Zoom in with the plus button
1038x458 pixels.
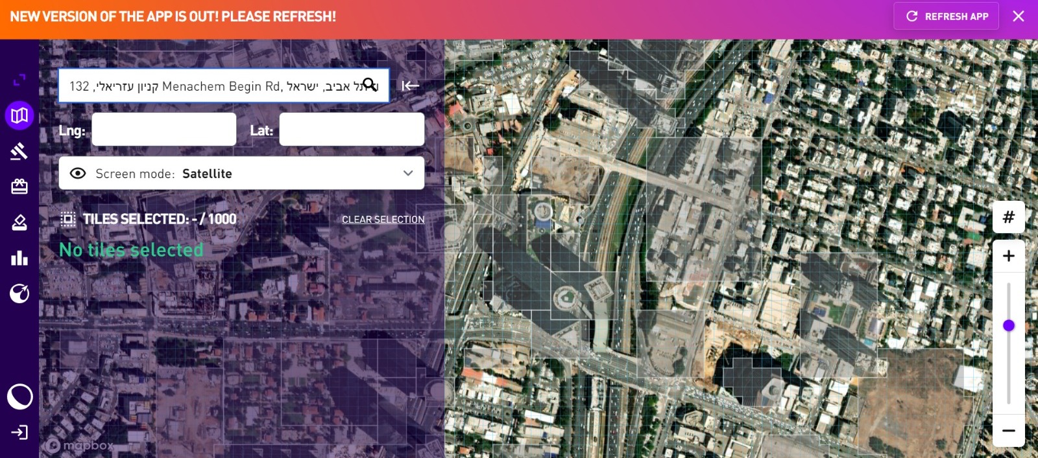(1008, 256)
